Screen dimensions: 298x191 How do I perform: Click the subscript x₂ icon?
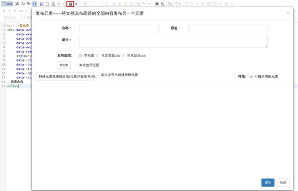(27, 11)
